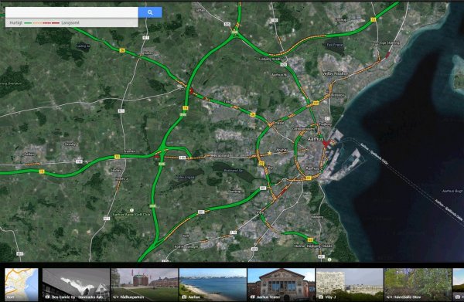Click the Langsomt label in traffic legend

(x=70, y=22)
